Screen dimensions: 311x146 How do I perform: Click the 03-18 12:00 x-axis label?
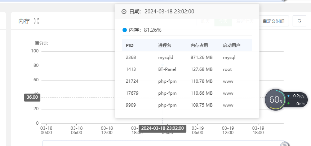(x=107, y=130)
